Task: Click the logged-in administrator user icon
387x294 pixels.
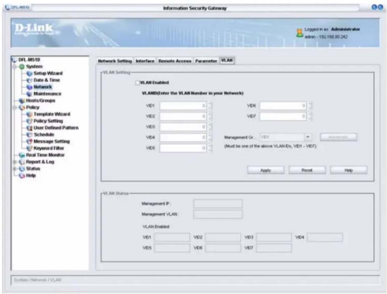Action: [x=299, y=33]
